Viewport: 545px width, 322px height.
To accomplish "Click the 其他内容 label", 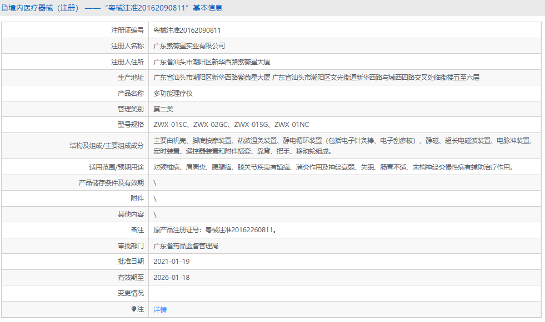I will click(x=131, y=214).
